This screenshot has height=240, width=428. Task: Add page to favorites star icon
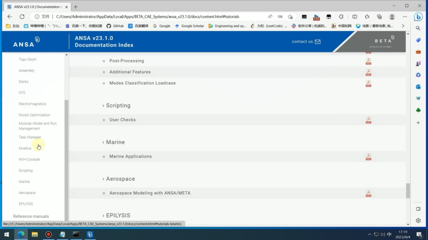click(290, 17)
